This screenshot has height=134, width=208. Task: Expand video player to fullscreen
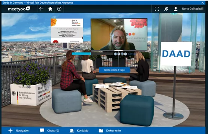(x=122, y=54)
